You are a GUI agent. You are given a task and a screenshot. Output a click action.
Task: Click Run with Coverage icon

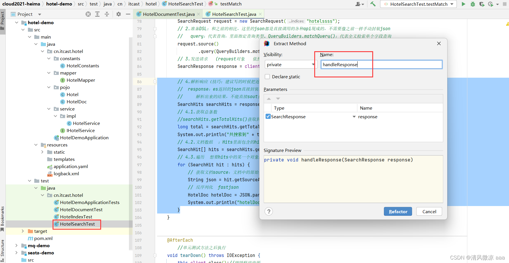pos(482,4)
